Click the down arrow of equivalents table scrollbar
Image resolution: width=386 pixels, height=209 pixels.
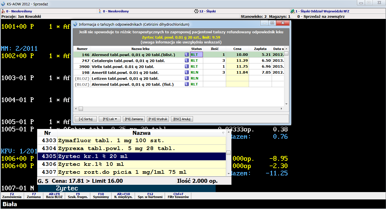tap(286, 104)
